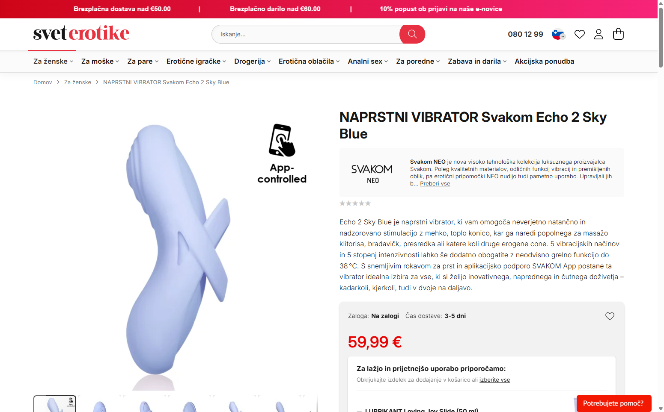This screenshot has height=412, width=664.
Task: Open the user account icon
Action: (598, 34)
